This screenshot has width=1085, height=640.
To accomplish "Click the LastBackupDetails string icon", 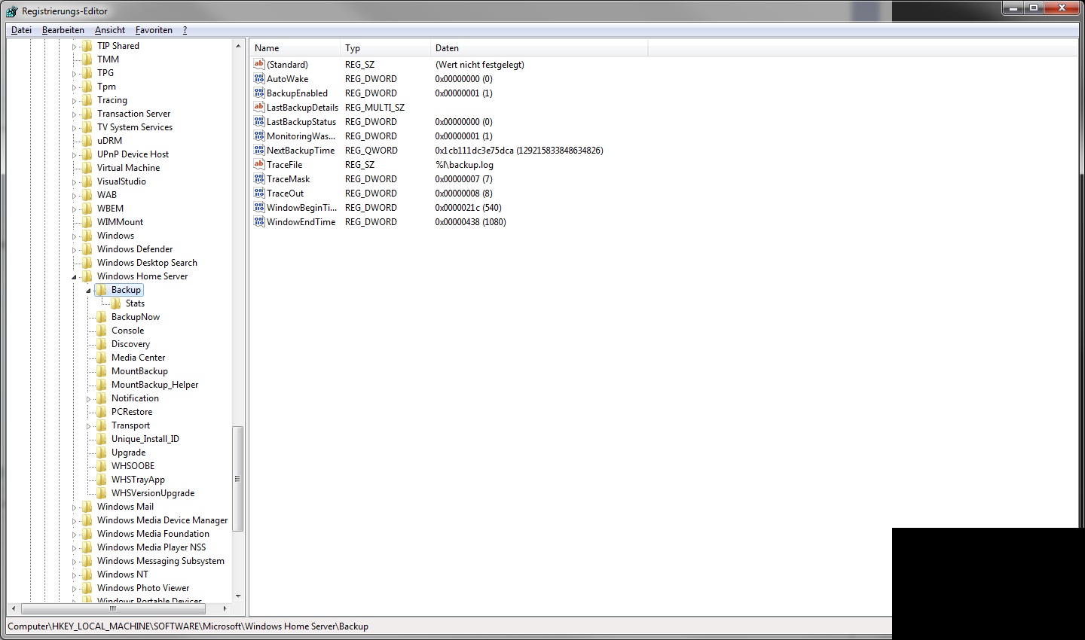I will point(259,107).
